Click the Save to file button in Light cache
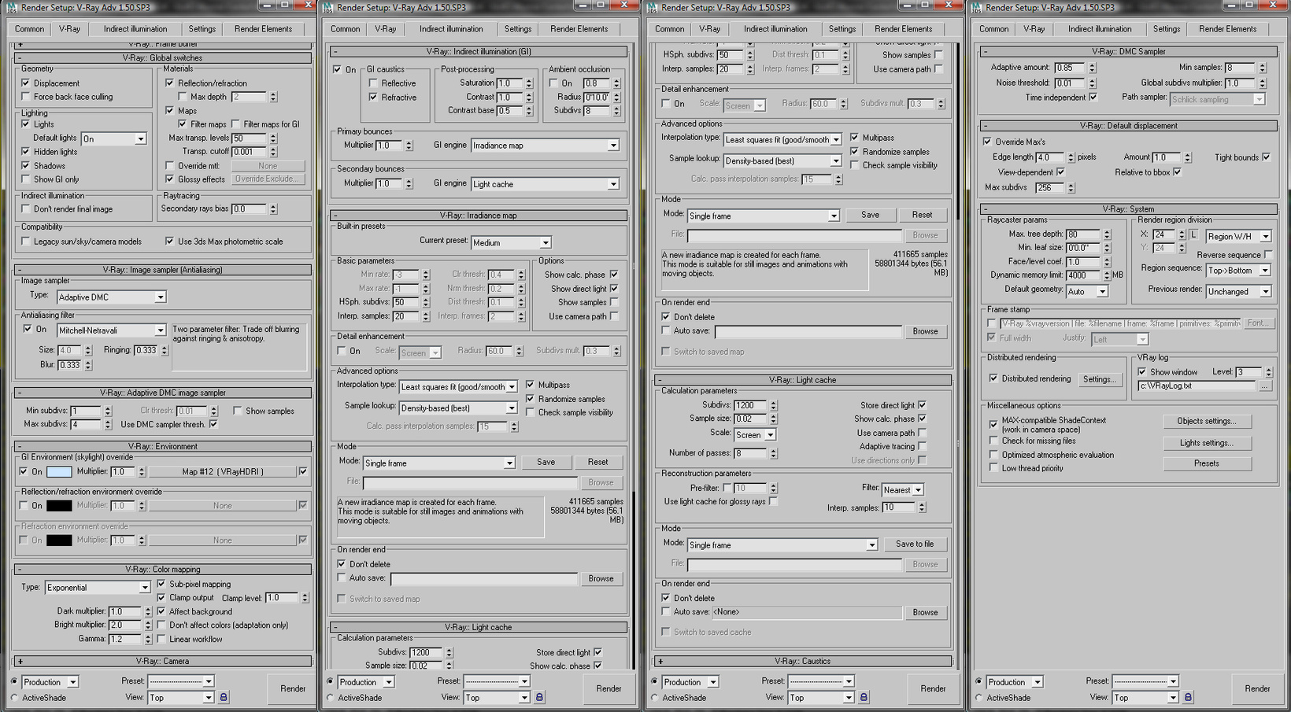The width and height of the screenshot is (1291, 712). 915,544
